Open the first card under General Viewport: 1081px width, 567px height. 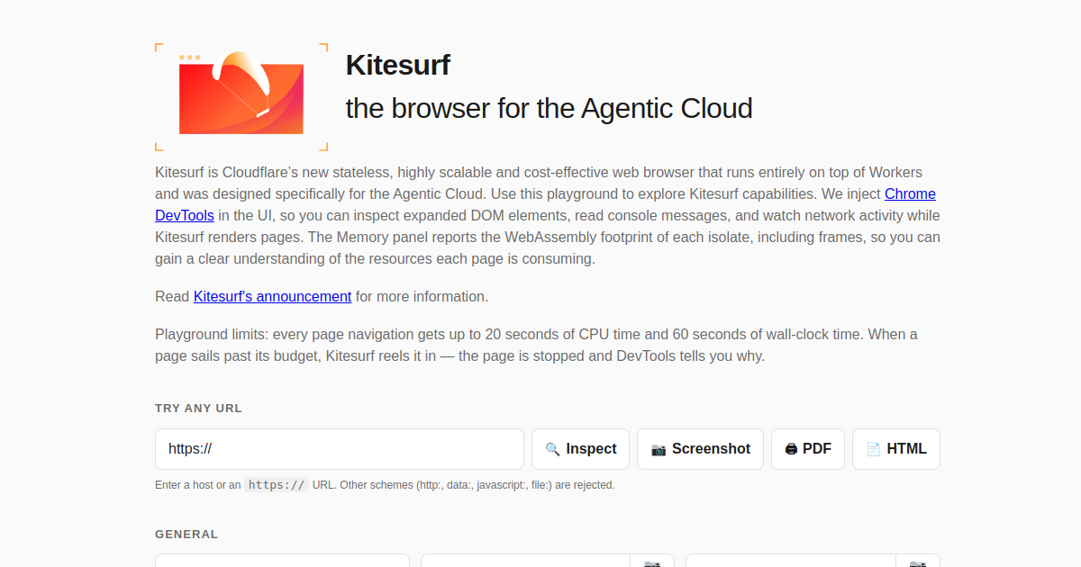(x=282, y=561)
